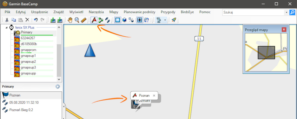This screenshot has height=119, width=297.
Task: Click the rocket Adventures icon
Action: (x=174, y=20)
